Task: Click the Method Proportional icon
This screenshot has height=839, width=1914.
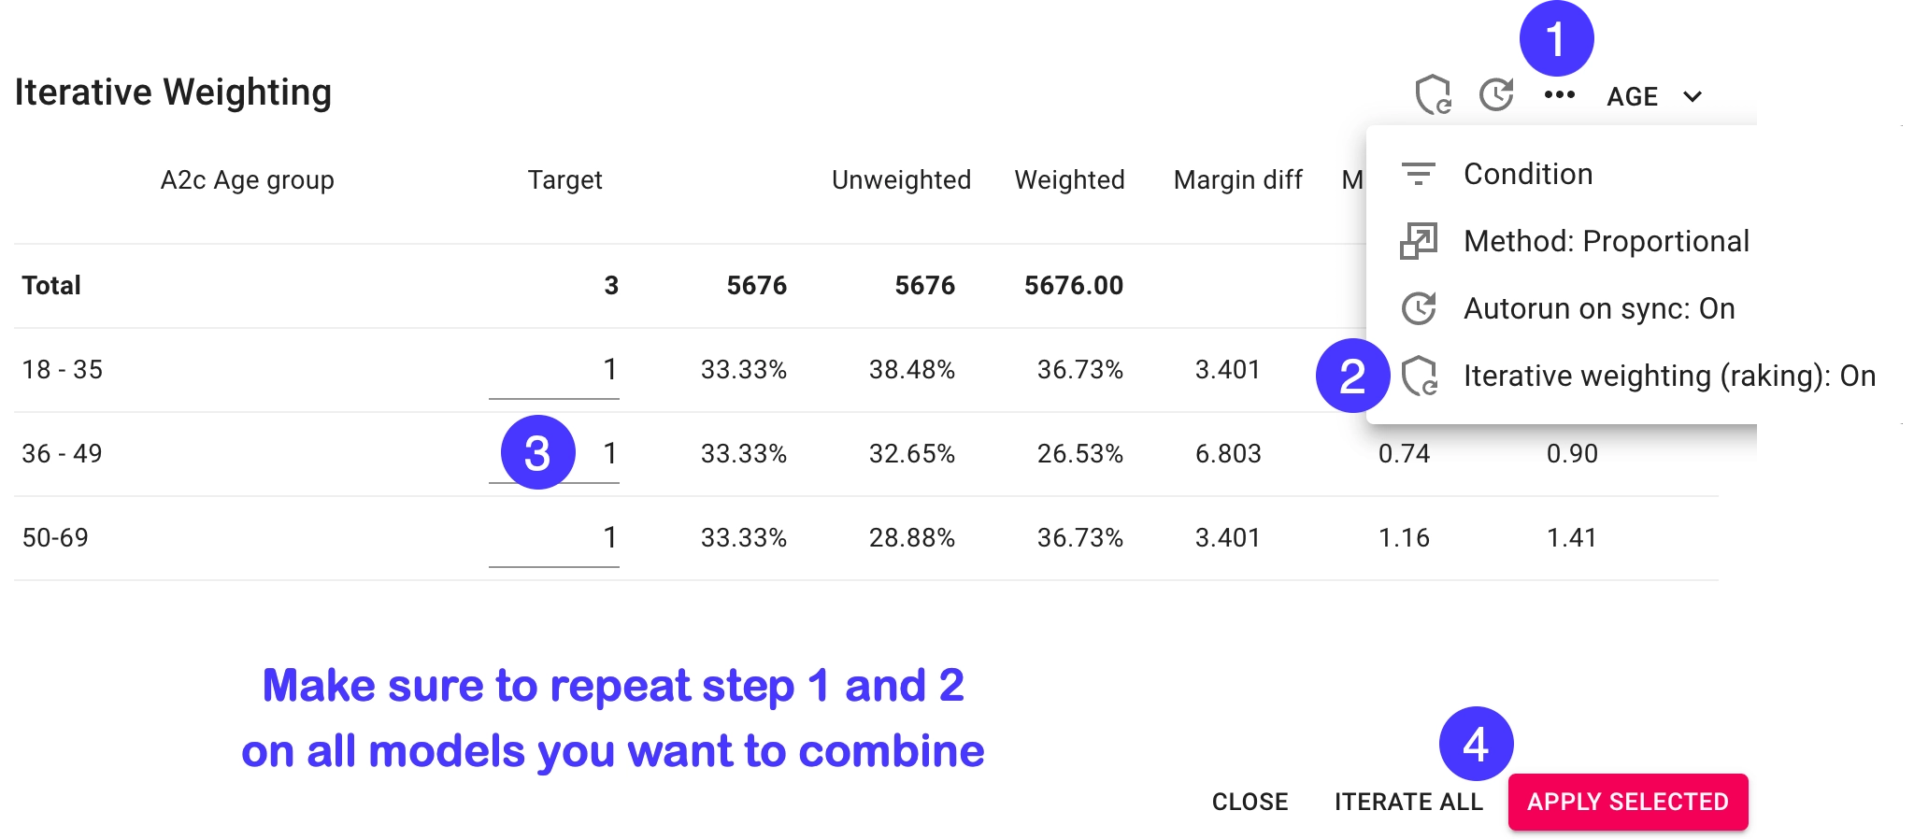Action: pos(1418,241)
